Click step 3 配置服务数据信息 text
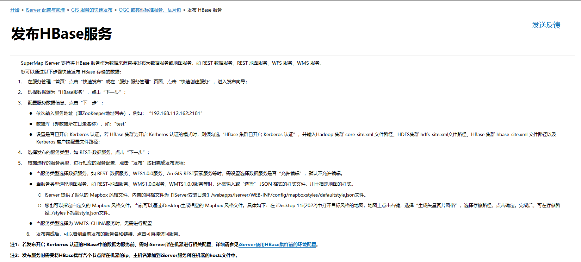The width and height of the screenshot is (581, 262). coord(66,103)
